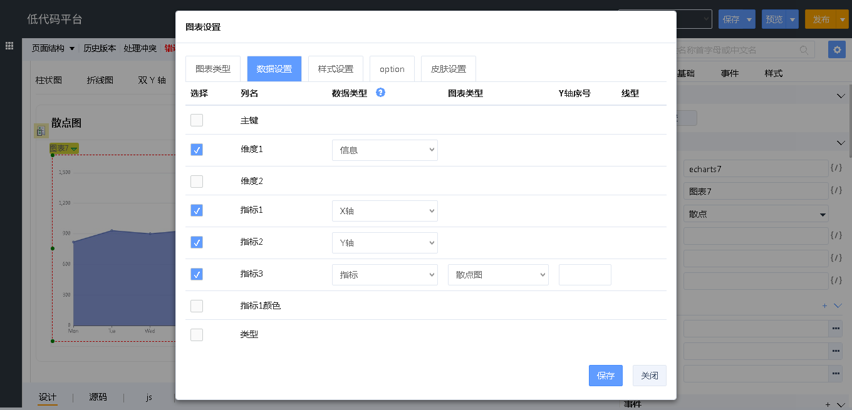This screenshot has height=410, width=852.
Task: Click the Y轴序号 input for 指标3
Action: pyautogui.click(x=585, y=275)
